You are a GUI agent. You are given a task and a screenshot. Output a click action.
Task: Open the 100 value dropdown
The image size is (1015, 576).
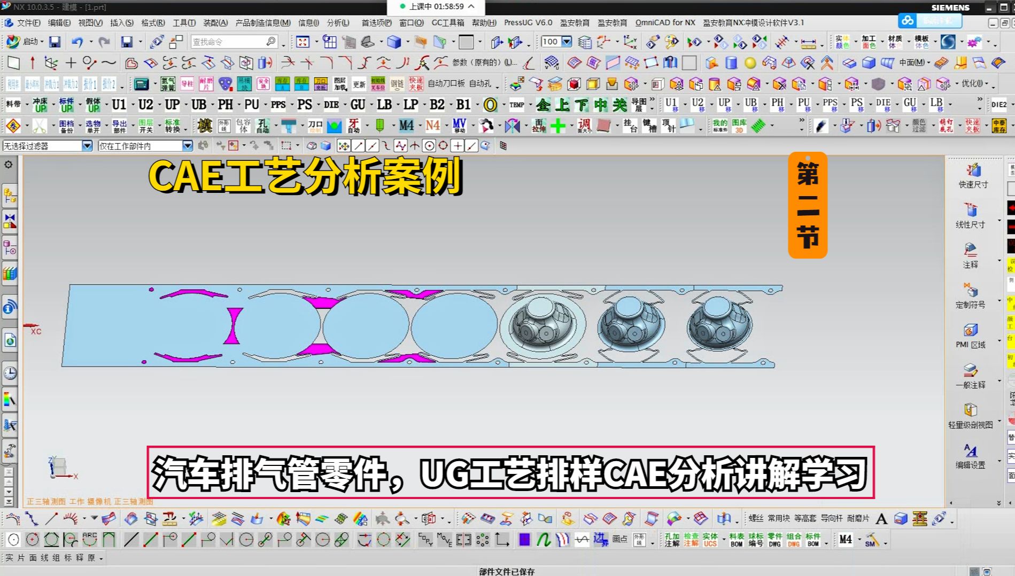coord(567,41)
